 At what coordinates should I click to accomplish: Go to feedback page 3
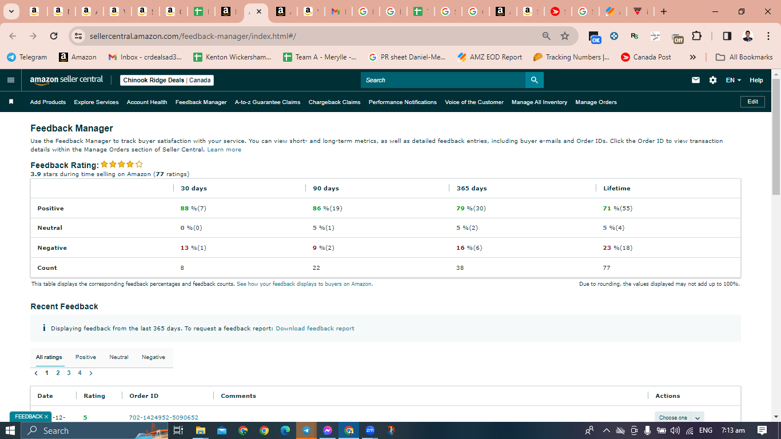pos(69,373)
